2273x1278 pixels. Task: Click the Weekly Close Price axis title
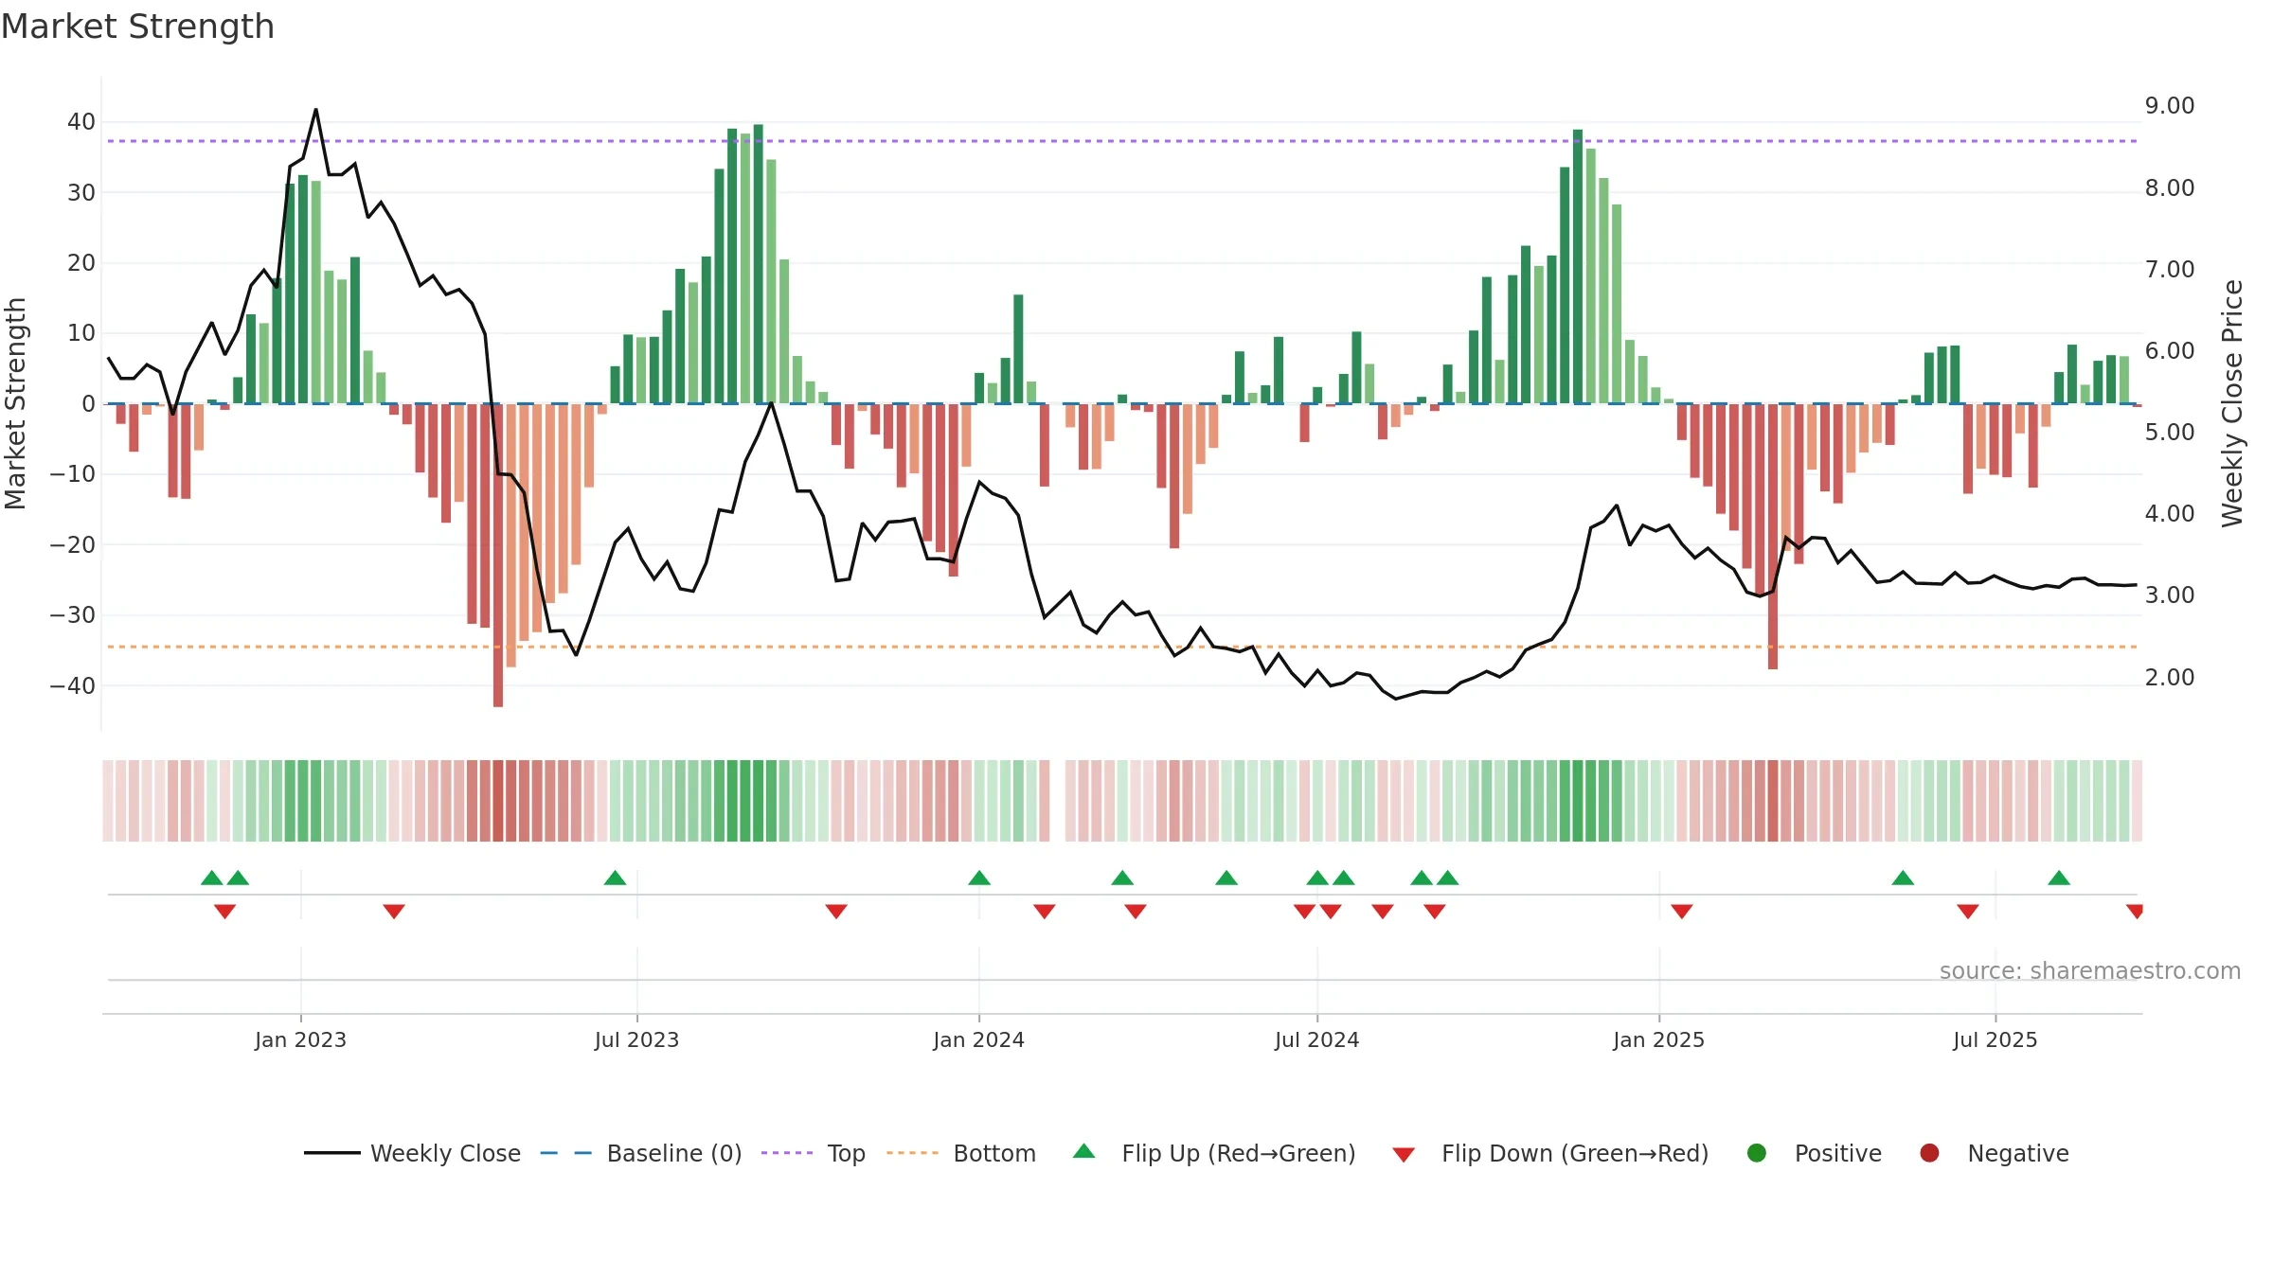(2232, 403)
